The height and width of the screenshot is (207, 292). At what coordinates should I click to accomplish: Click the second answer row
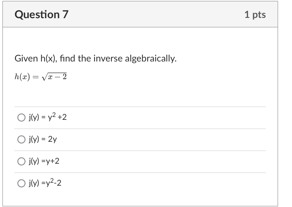pos(87,139)
